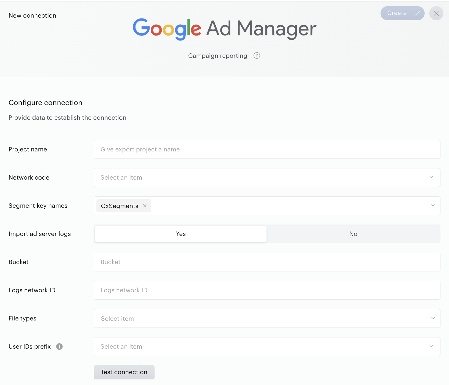Click the Configure connection heading
Image resolution: width=449 pixels, height=385 pixels.
[x=46, y=103]
